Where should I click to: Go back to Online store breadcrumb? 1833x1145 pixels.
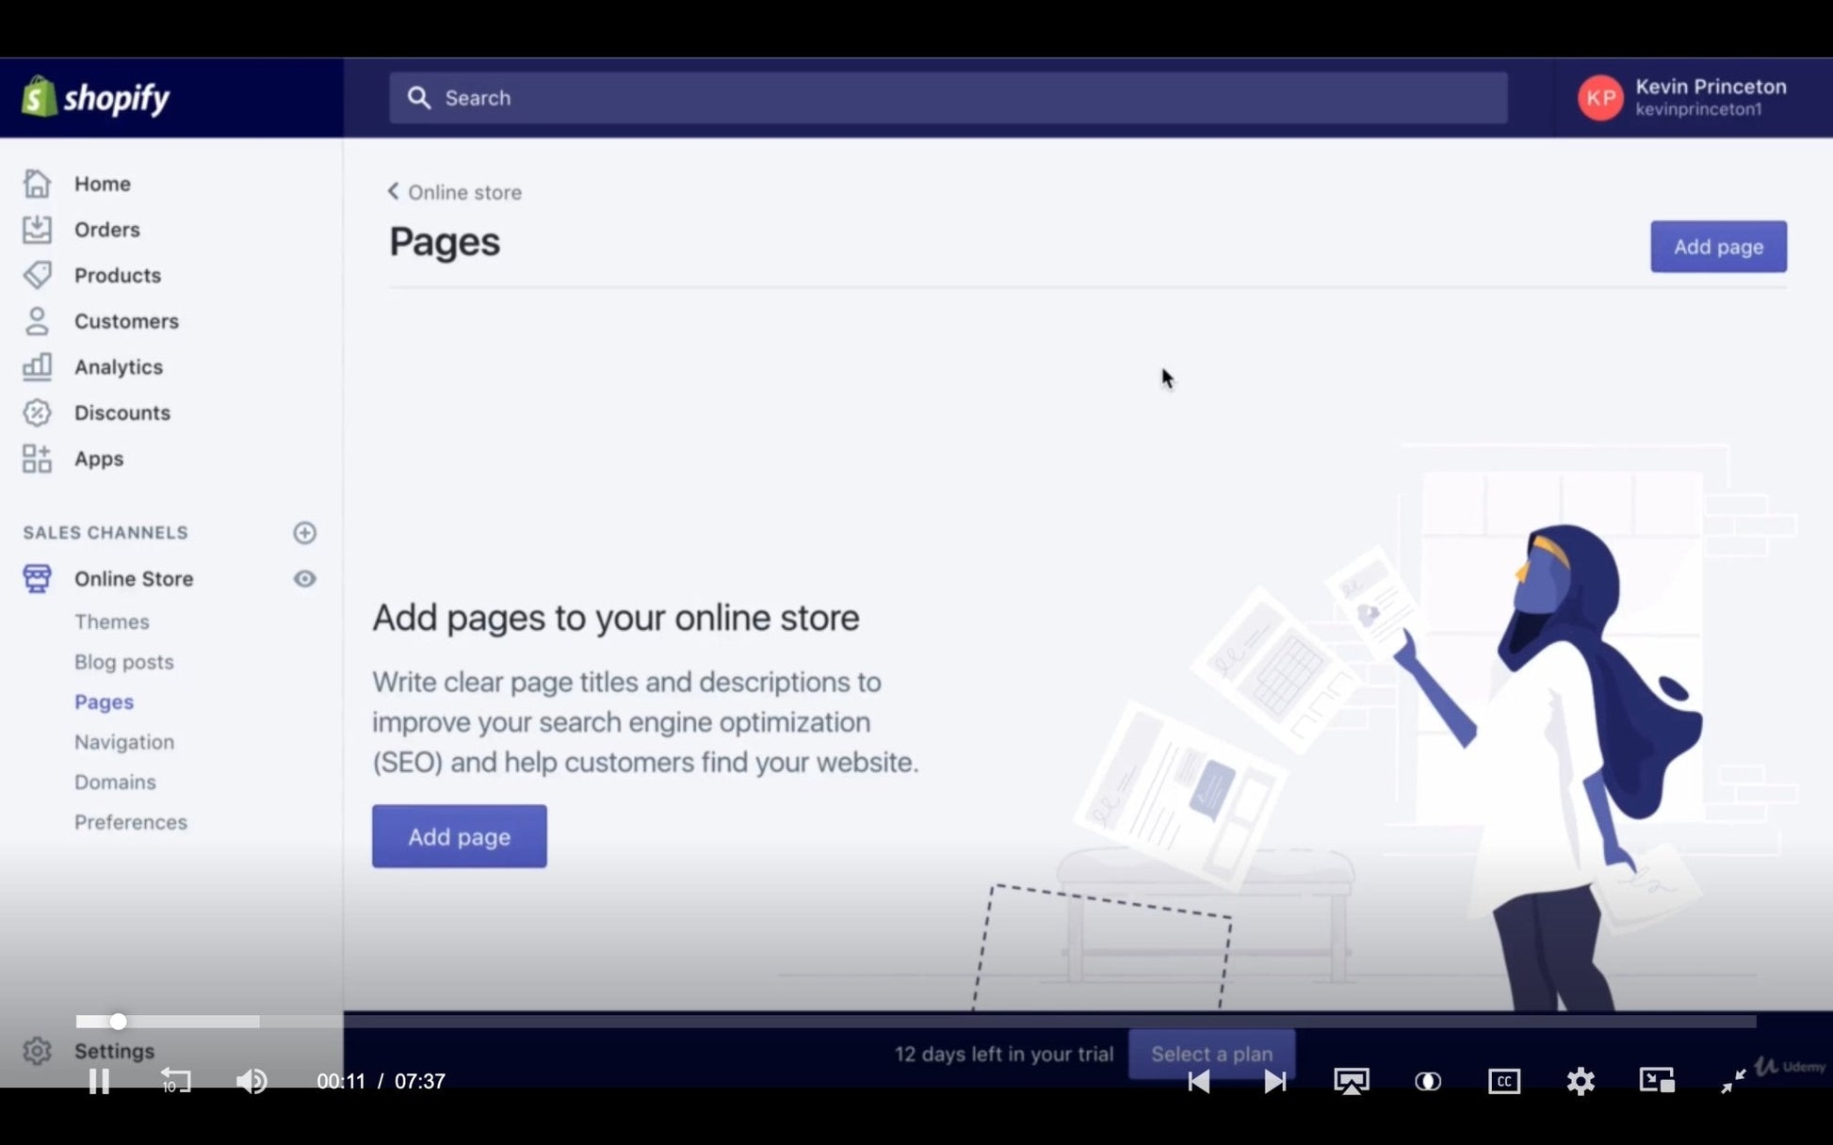(x=455, y=192)
